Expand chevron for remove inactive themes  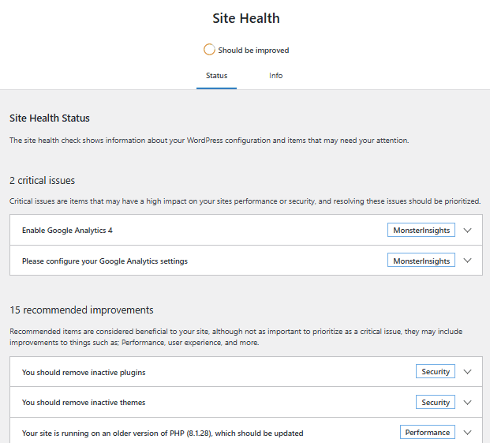pos(468,403)
